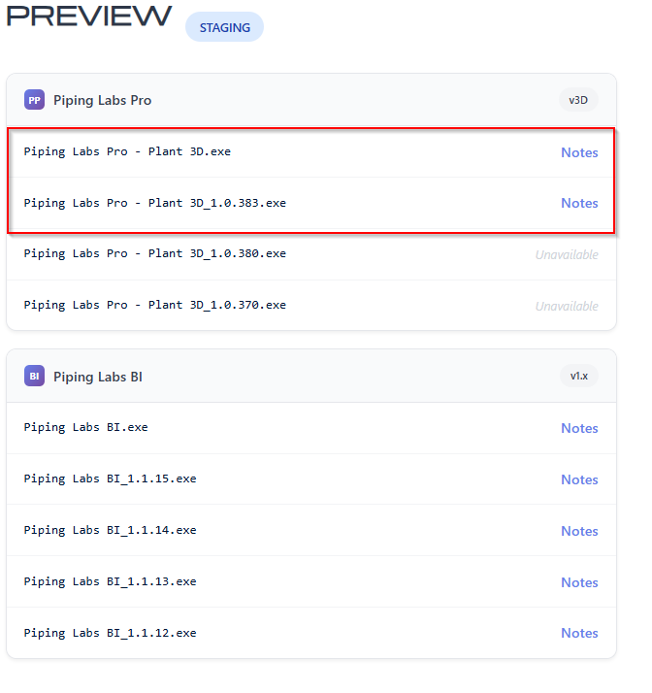Select the Plant 3D_1.0.380.exe file name
Screen dimensions: 652x693
point(155,253)
